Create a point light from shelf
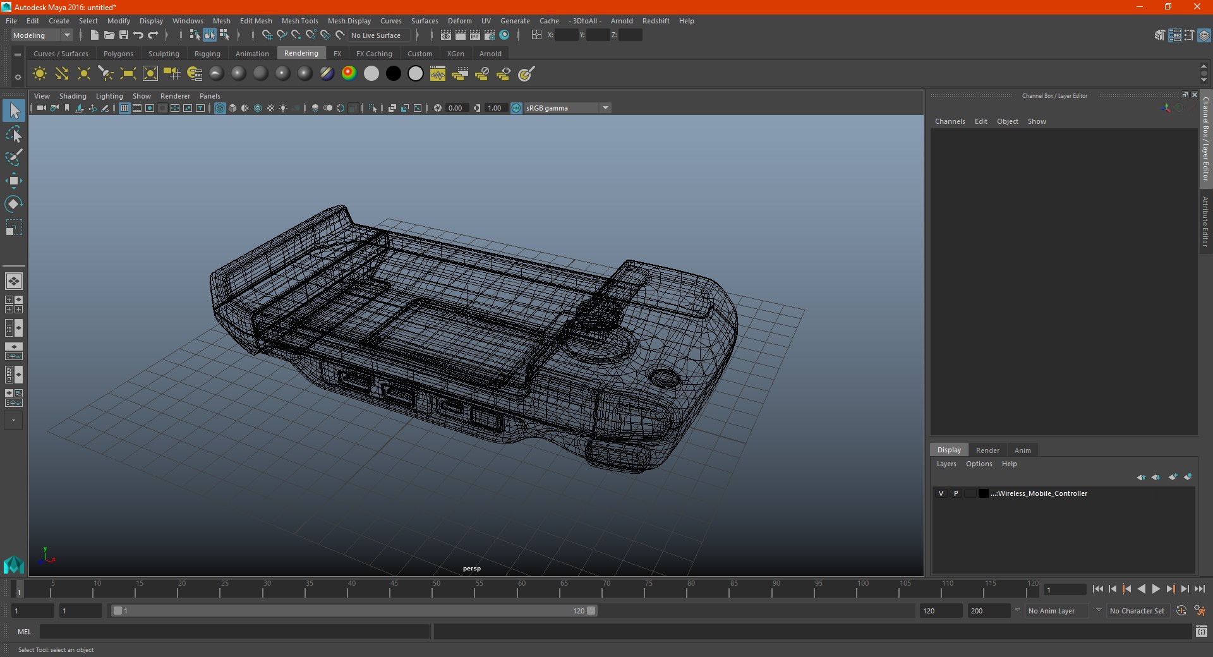 click(84, 74)
